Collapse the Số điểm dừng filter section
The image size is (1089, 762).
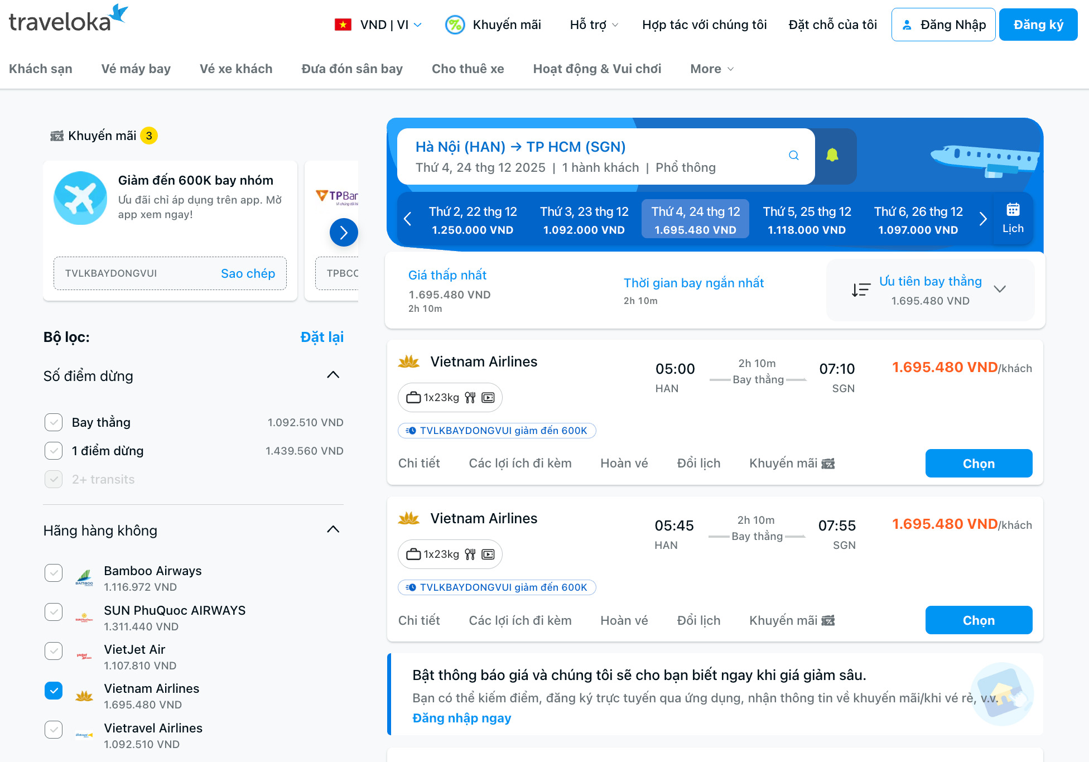(334, 374)
